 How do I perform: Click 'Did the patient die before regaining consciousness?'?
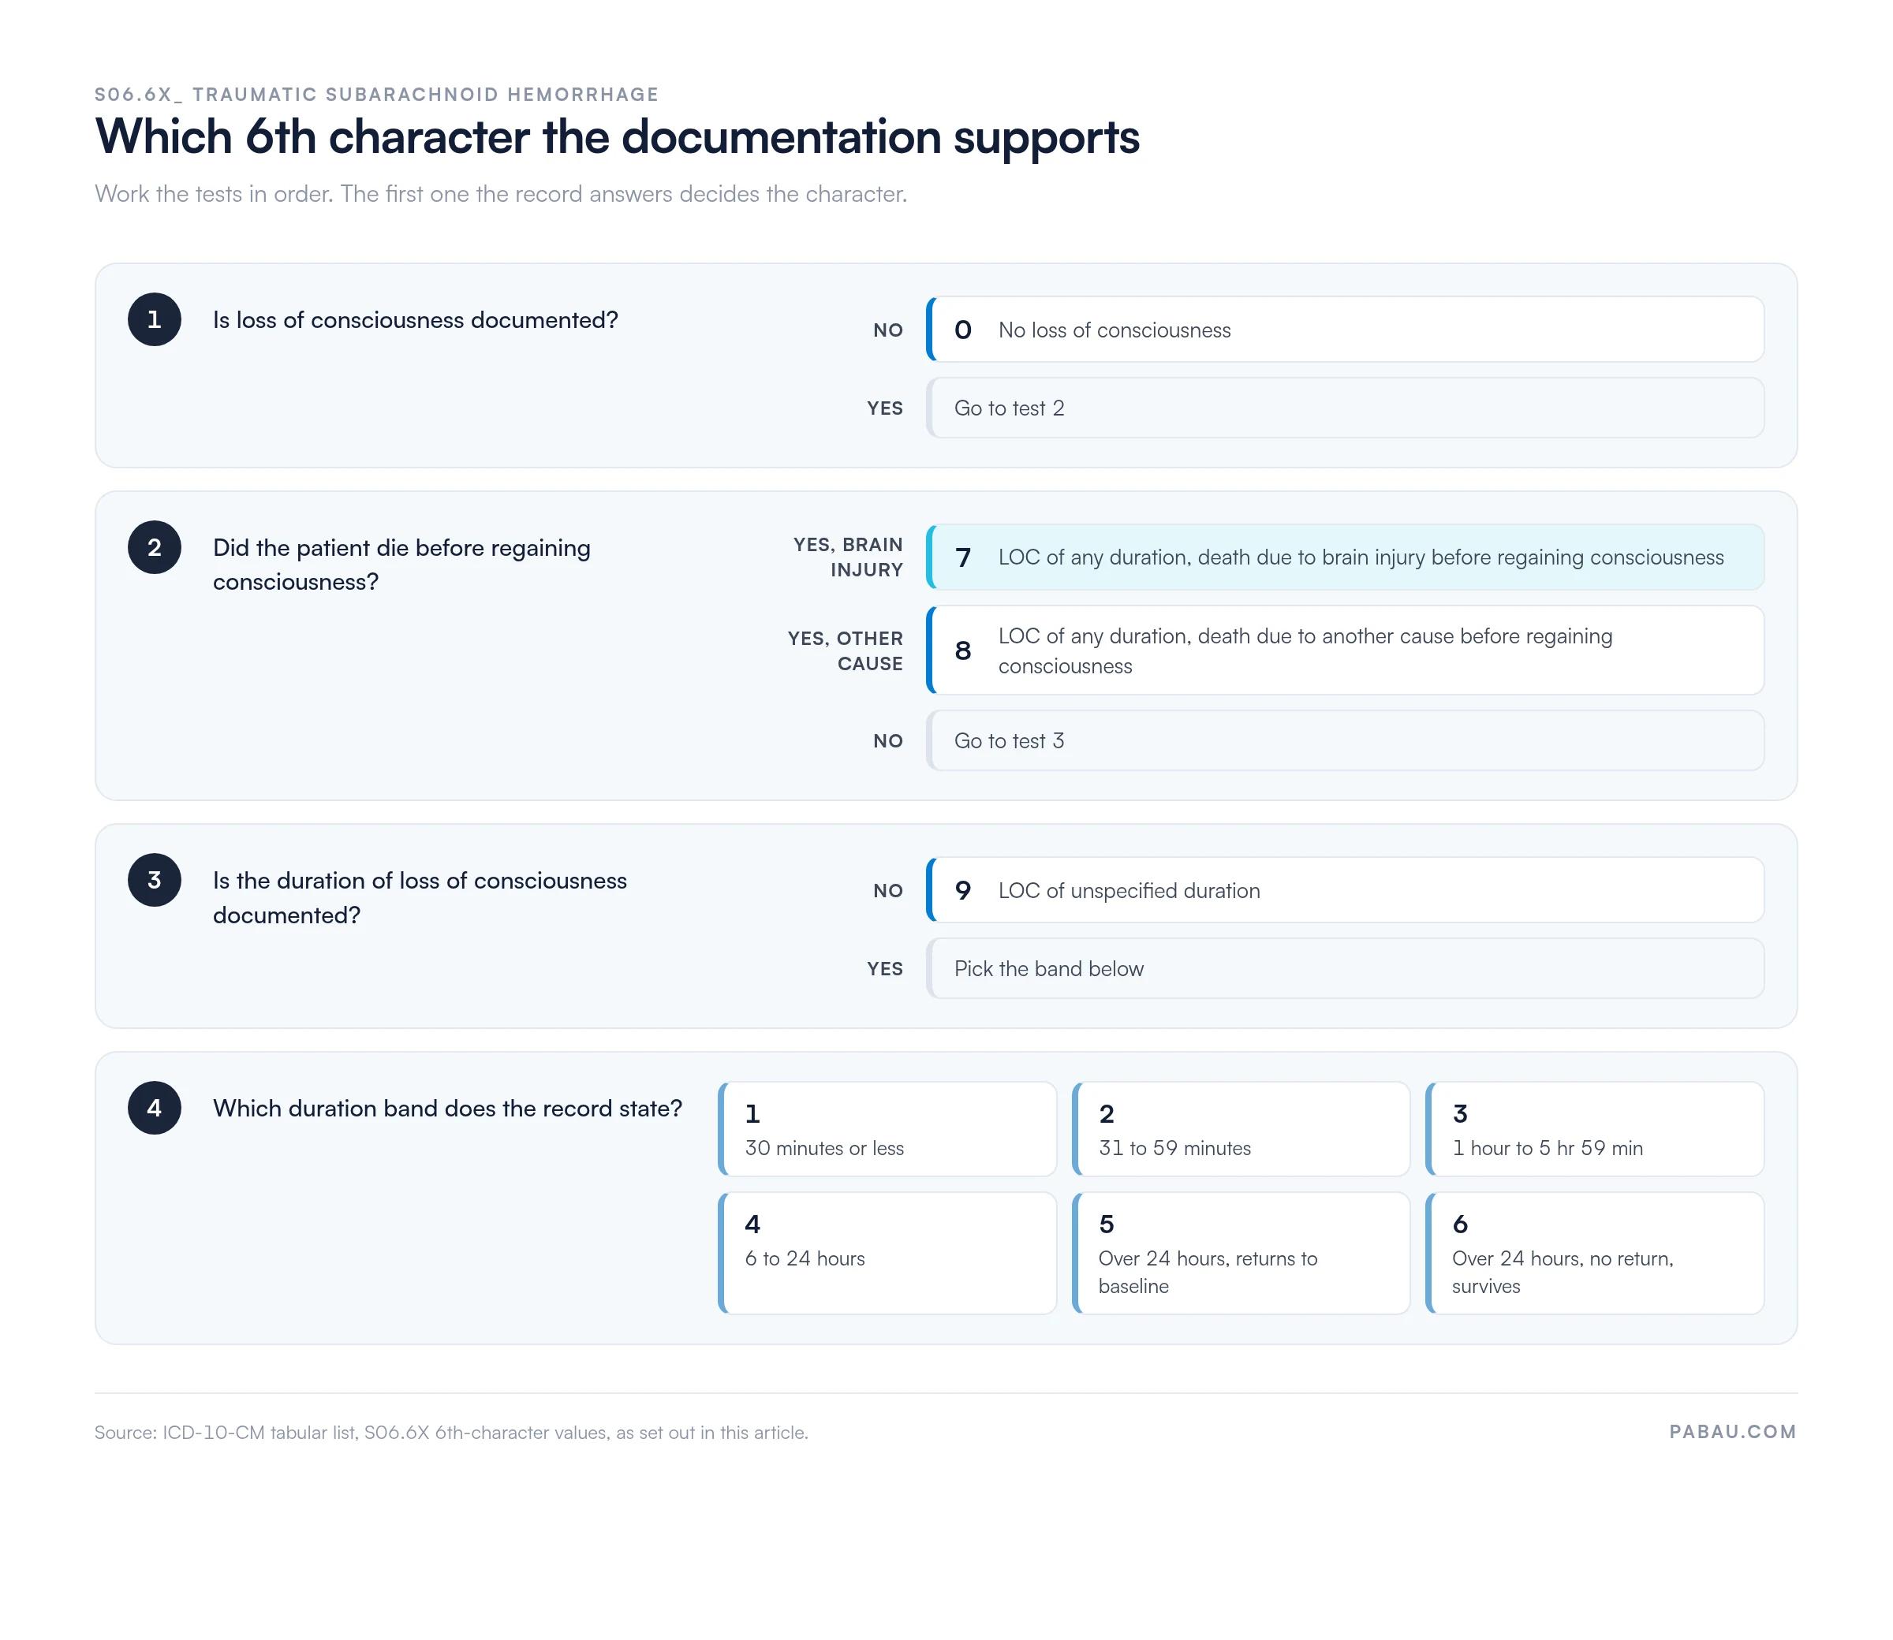tap(401, 565)
